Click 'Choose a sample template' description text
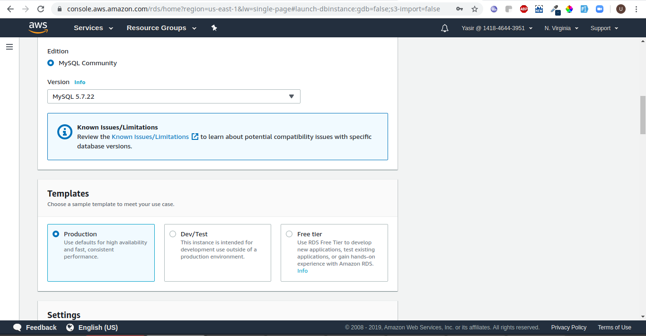The image size is (646, 336). click(x=111, y=205)
